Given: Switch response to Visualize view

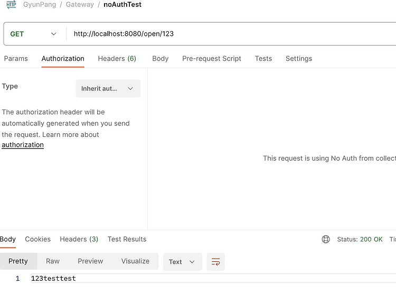Looking at the screenshot, I should [x=135, y=261].
